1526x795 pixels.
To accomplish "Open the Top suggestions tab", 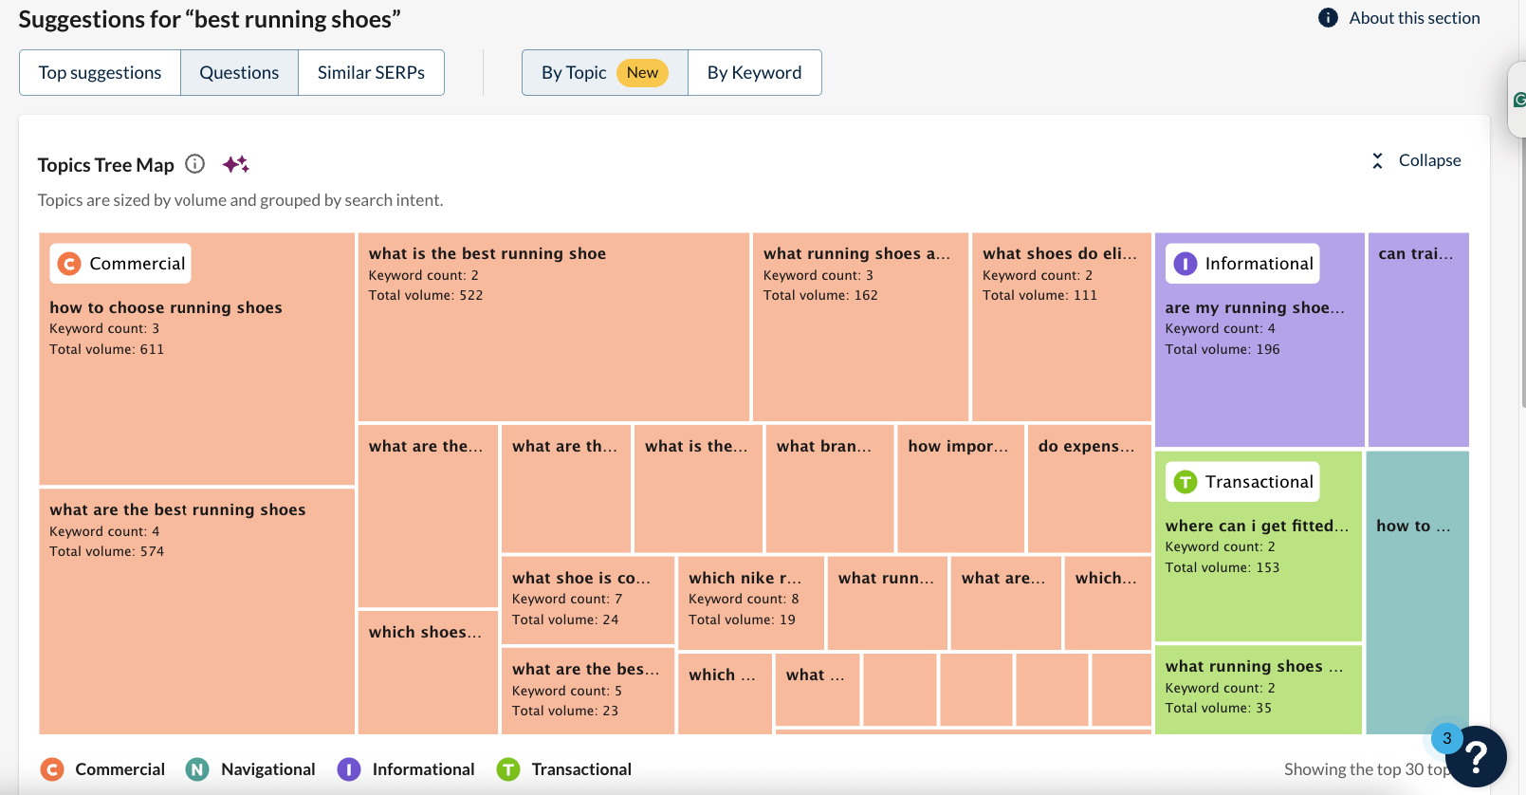I will 99,72.
